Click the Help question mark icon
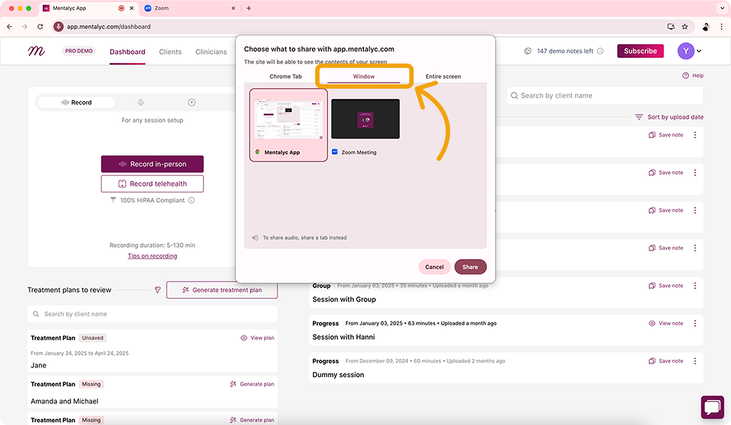 [686, 75]
